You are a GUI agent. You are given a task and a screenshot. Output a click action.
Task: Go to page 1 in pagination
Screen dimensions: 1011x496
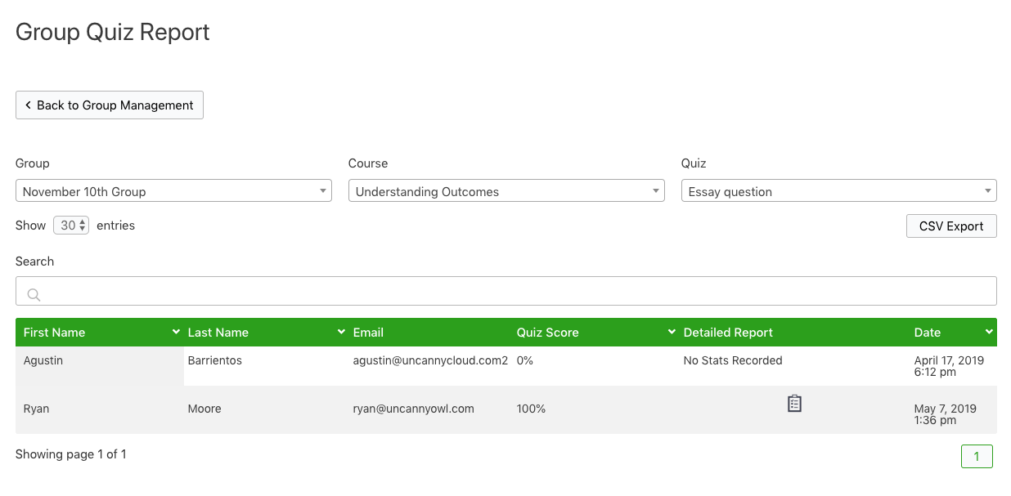pyautogui.click(x=977, y=457)
